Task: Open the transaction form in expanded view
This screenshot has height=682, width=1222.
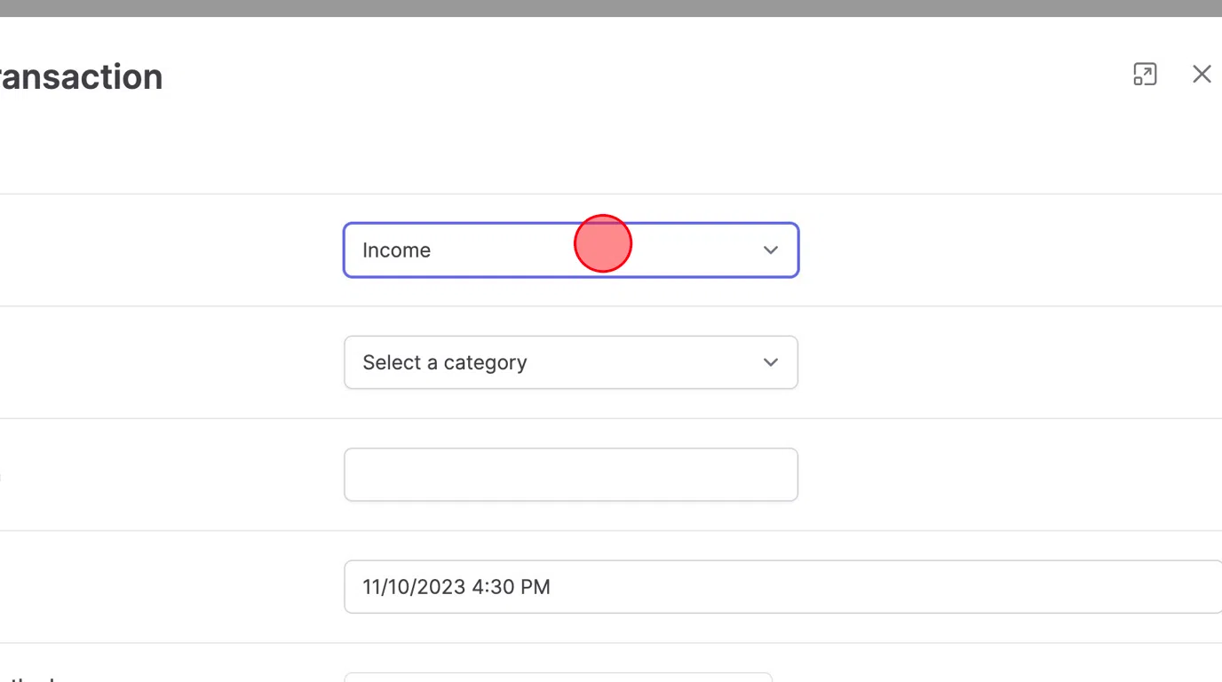Action: pyautogui.click(x=1145, y=75)
